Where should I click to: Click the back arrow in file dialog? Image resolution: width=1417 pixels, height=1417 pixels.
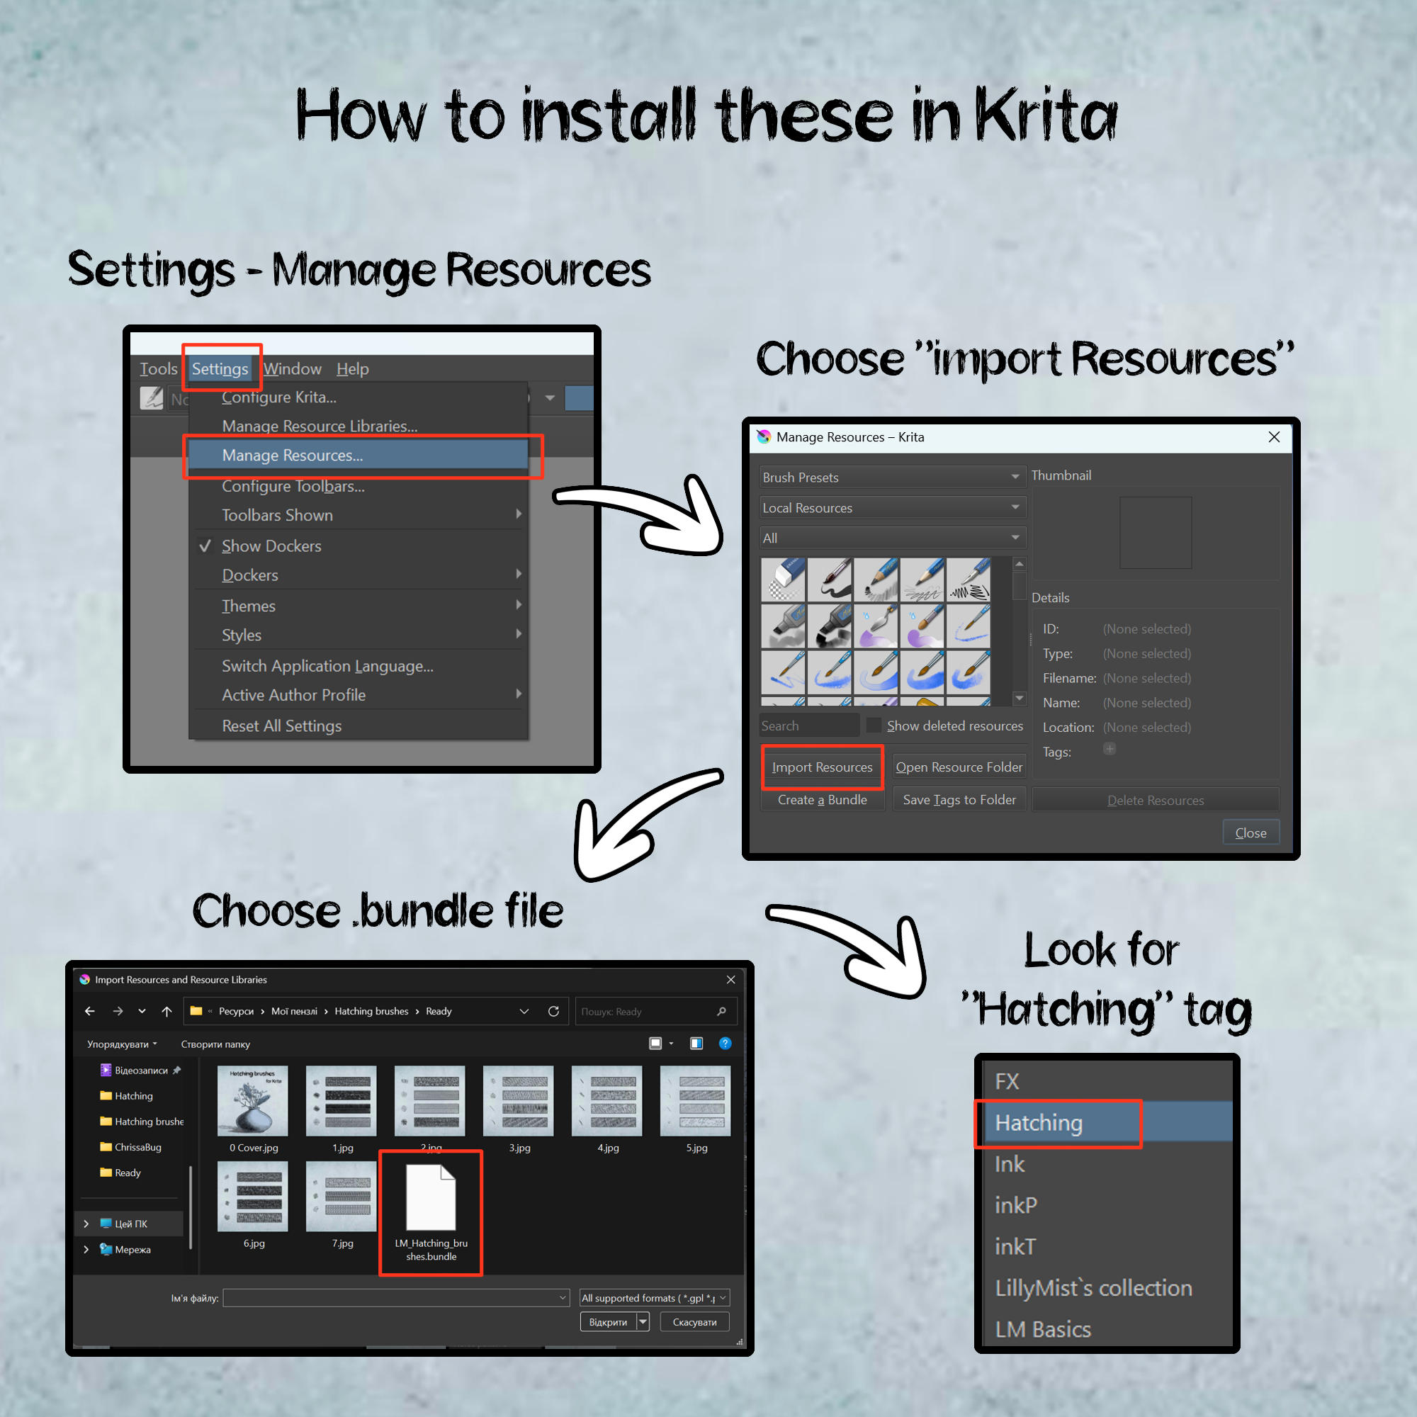(x=89, y=1012)
